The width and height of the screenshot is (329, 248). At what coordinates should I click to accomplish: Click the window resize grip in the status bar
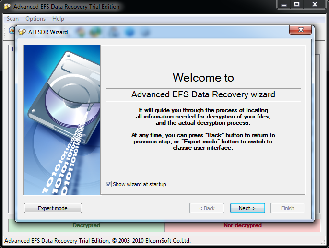325,244
